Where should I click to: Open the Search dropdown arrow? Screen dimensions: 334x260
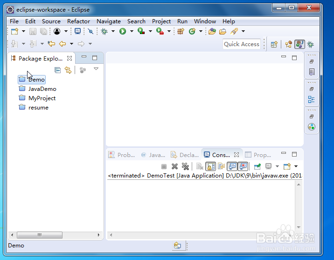tap(243, 32)
